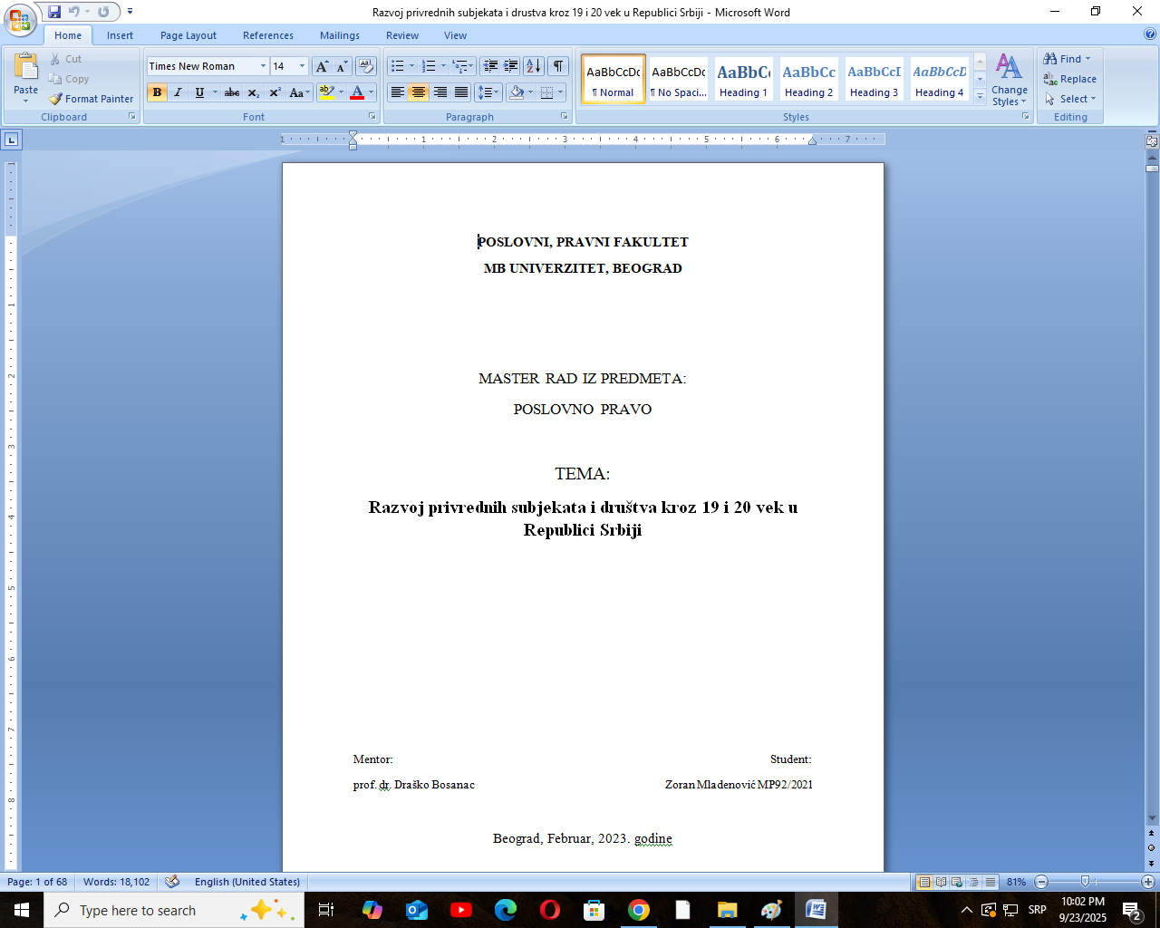The width and height of the screenshot is (1160, 928).
Task: Toggle Align Text Left
Action: click(397, 92)
